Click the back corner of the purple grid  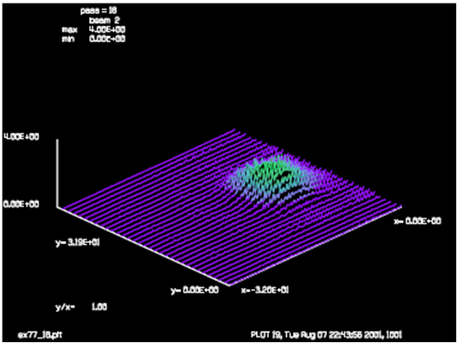[234, 129]
